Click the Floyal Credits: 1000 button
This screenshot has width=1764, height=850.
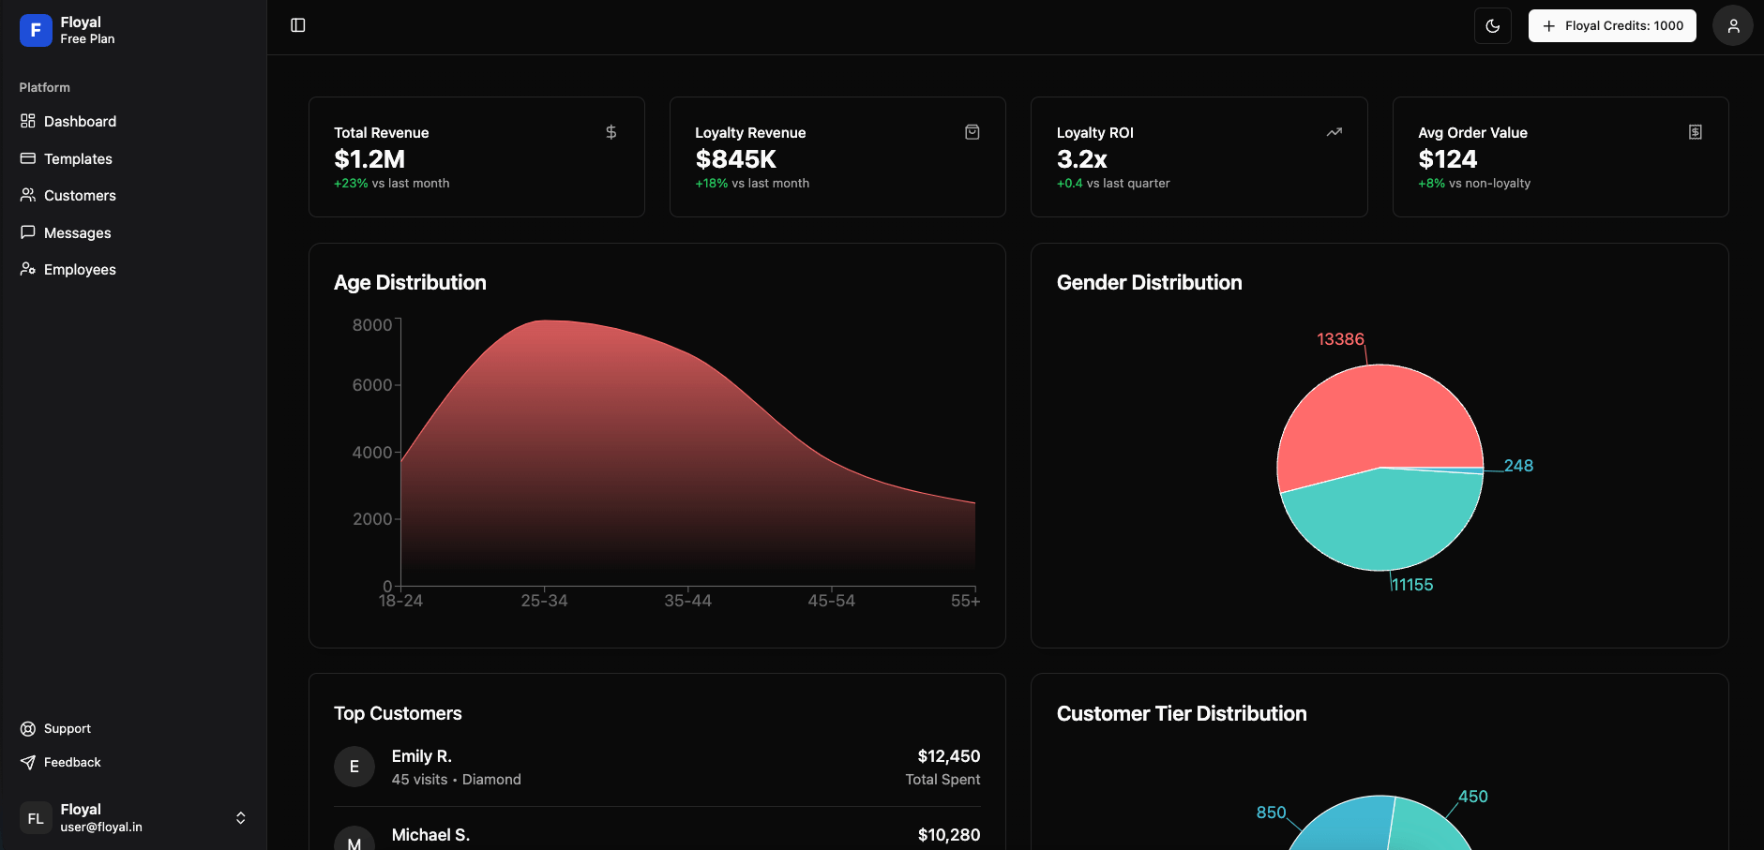click(x=1610, y=25)
